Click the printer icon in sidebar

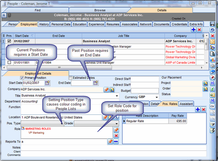click(x=212, y=66)
